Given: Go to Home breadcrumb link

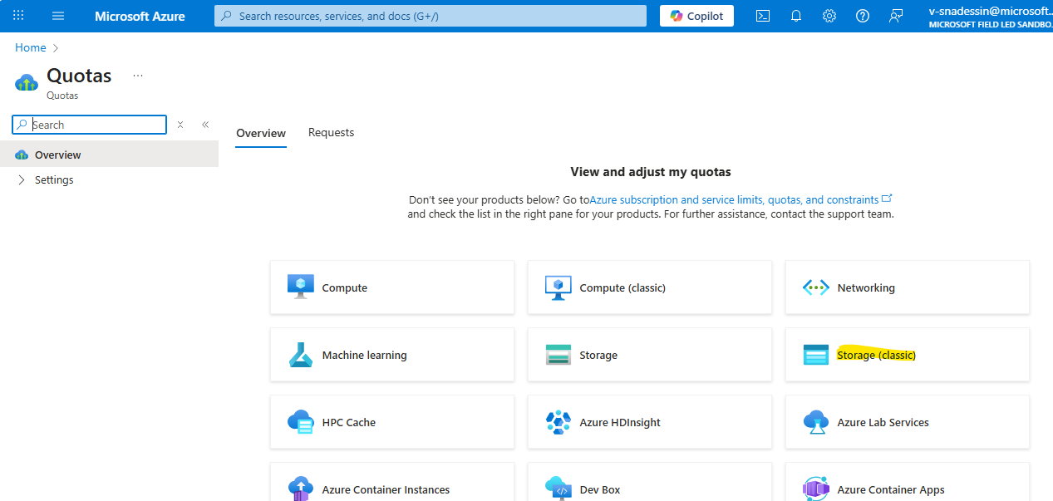Looking at the screenshot, I should point(31,48).
